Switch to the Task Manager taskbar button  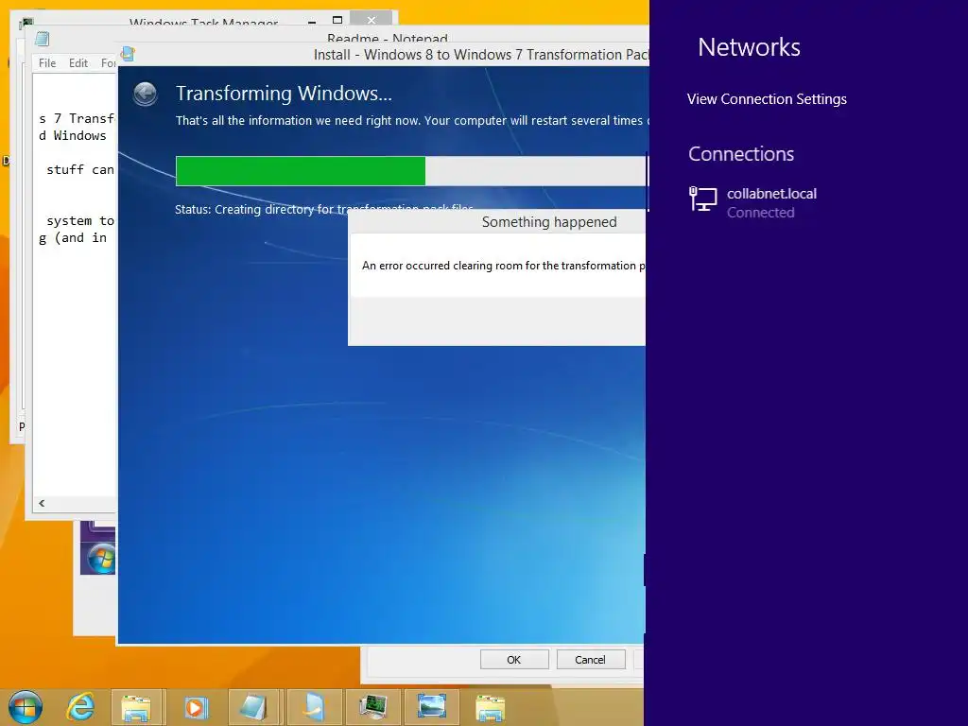pos(372,707)
